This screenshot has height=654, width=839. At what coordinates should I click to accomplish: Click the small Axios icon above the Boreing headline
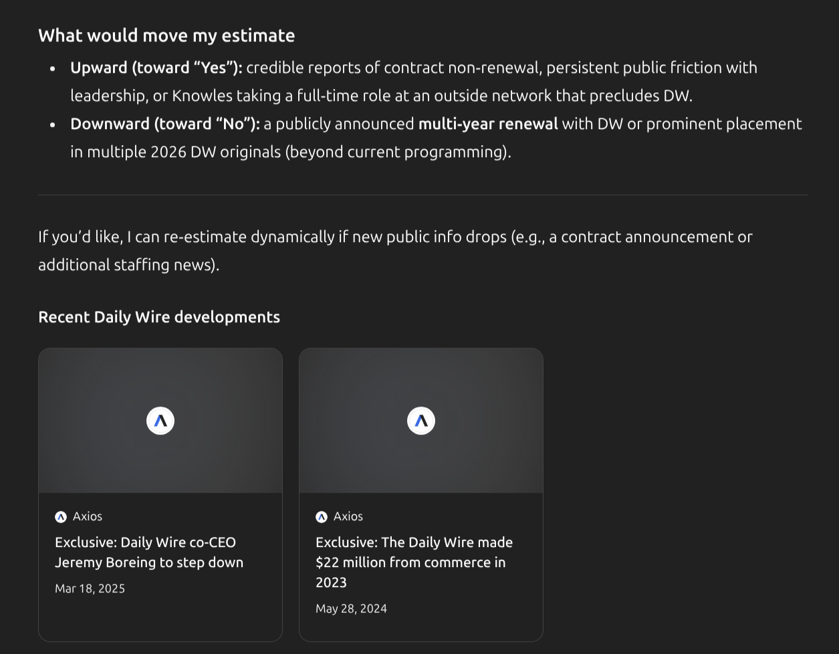click(x=61, y=517)
